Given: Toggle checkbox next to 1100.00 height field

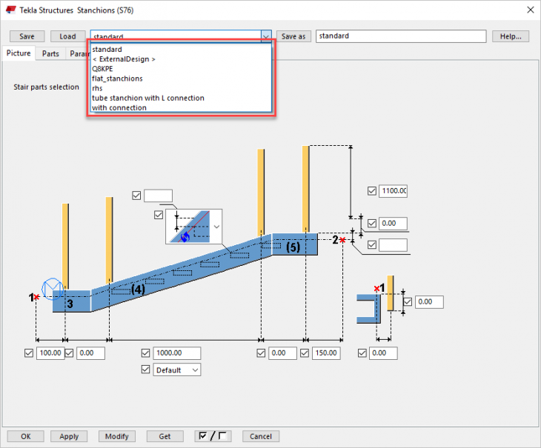Looking at the screenshot, I should coord(372,191).
